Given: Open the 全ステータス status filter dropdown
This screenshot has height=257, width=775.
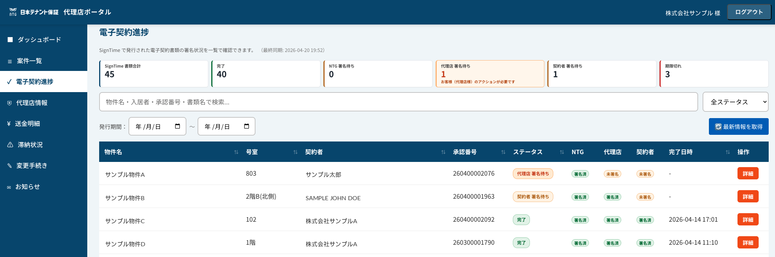Looking at the screenshot, I should (x=736, y=102).
